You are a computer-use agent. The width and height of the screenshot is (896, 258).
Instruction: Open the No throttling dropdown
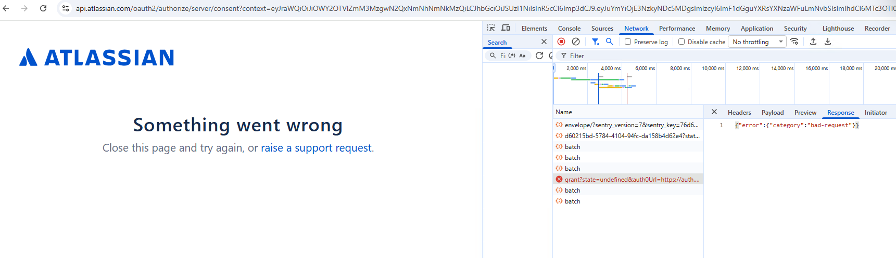pyautogui.click(x=758, y=42)
